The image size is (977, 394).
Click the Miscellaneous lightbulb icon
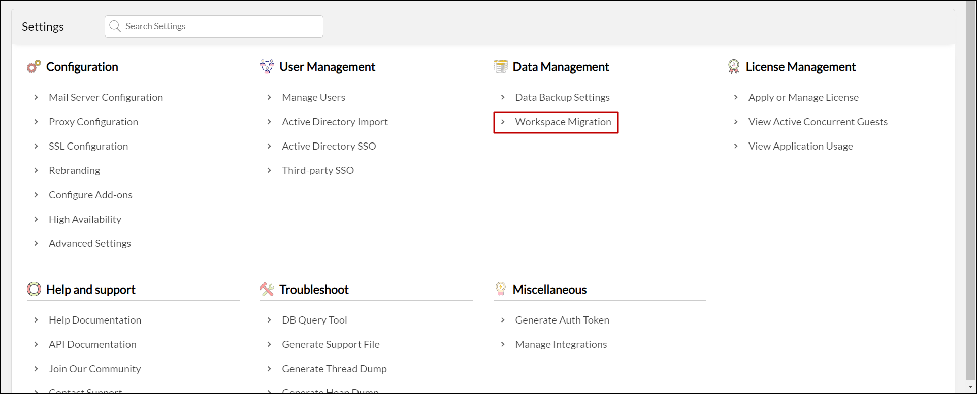click(x=501, y=289)
